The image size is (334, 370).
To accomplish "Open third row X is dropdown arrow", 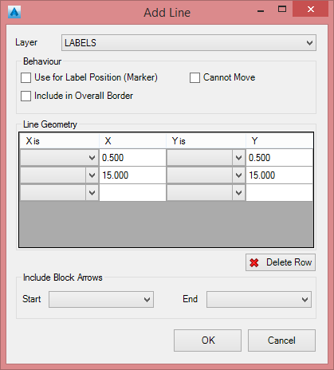I will click(92, 193).
